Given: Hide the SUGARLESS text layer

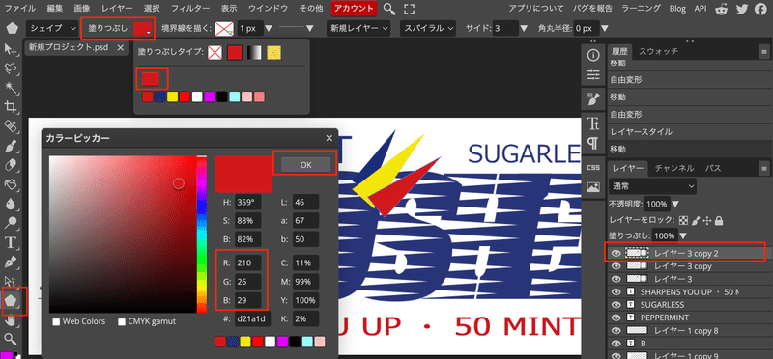Looking at the screenshot, I should pyautogui.click(x=616, y=304).
